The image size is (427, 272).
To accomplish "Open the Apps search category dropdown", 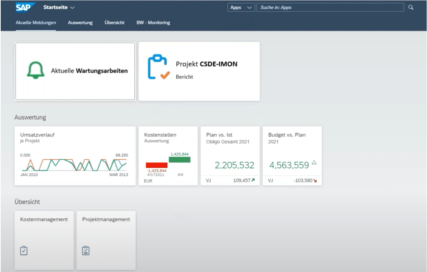I will [x=241, y=7].
